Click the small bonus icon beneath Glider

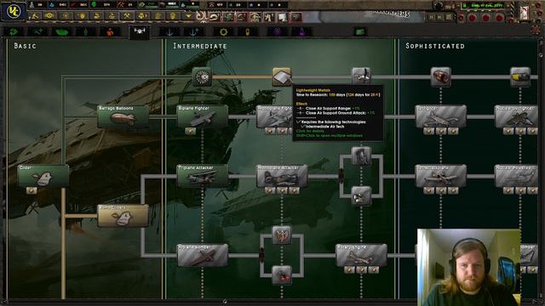[32, 190]
